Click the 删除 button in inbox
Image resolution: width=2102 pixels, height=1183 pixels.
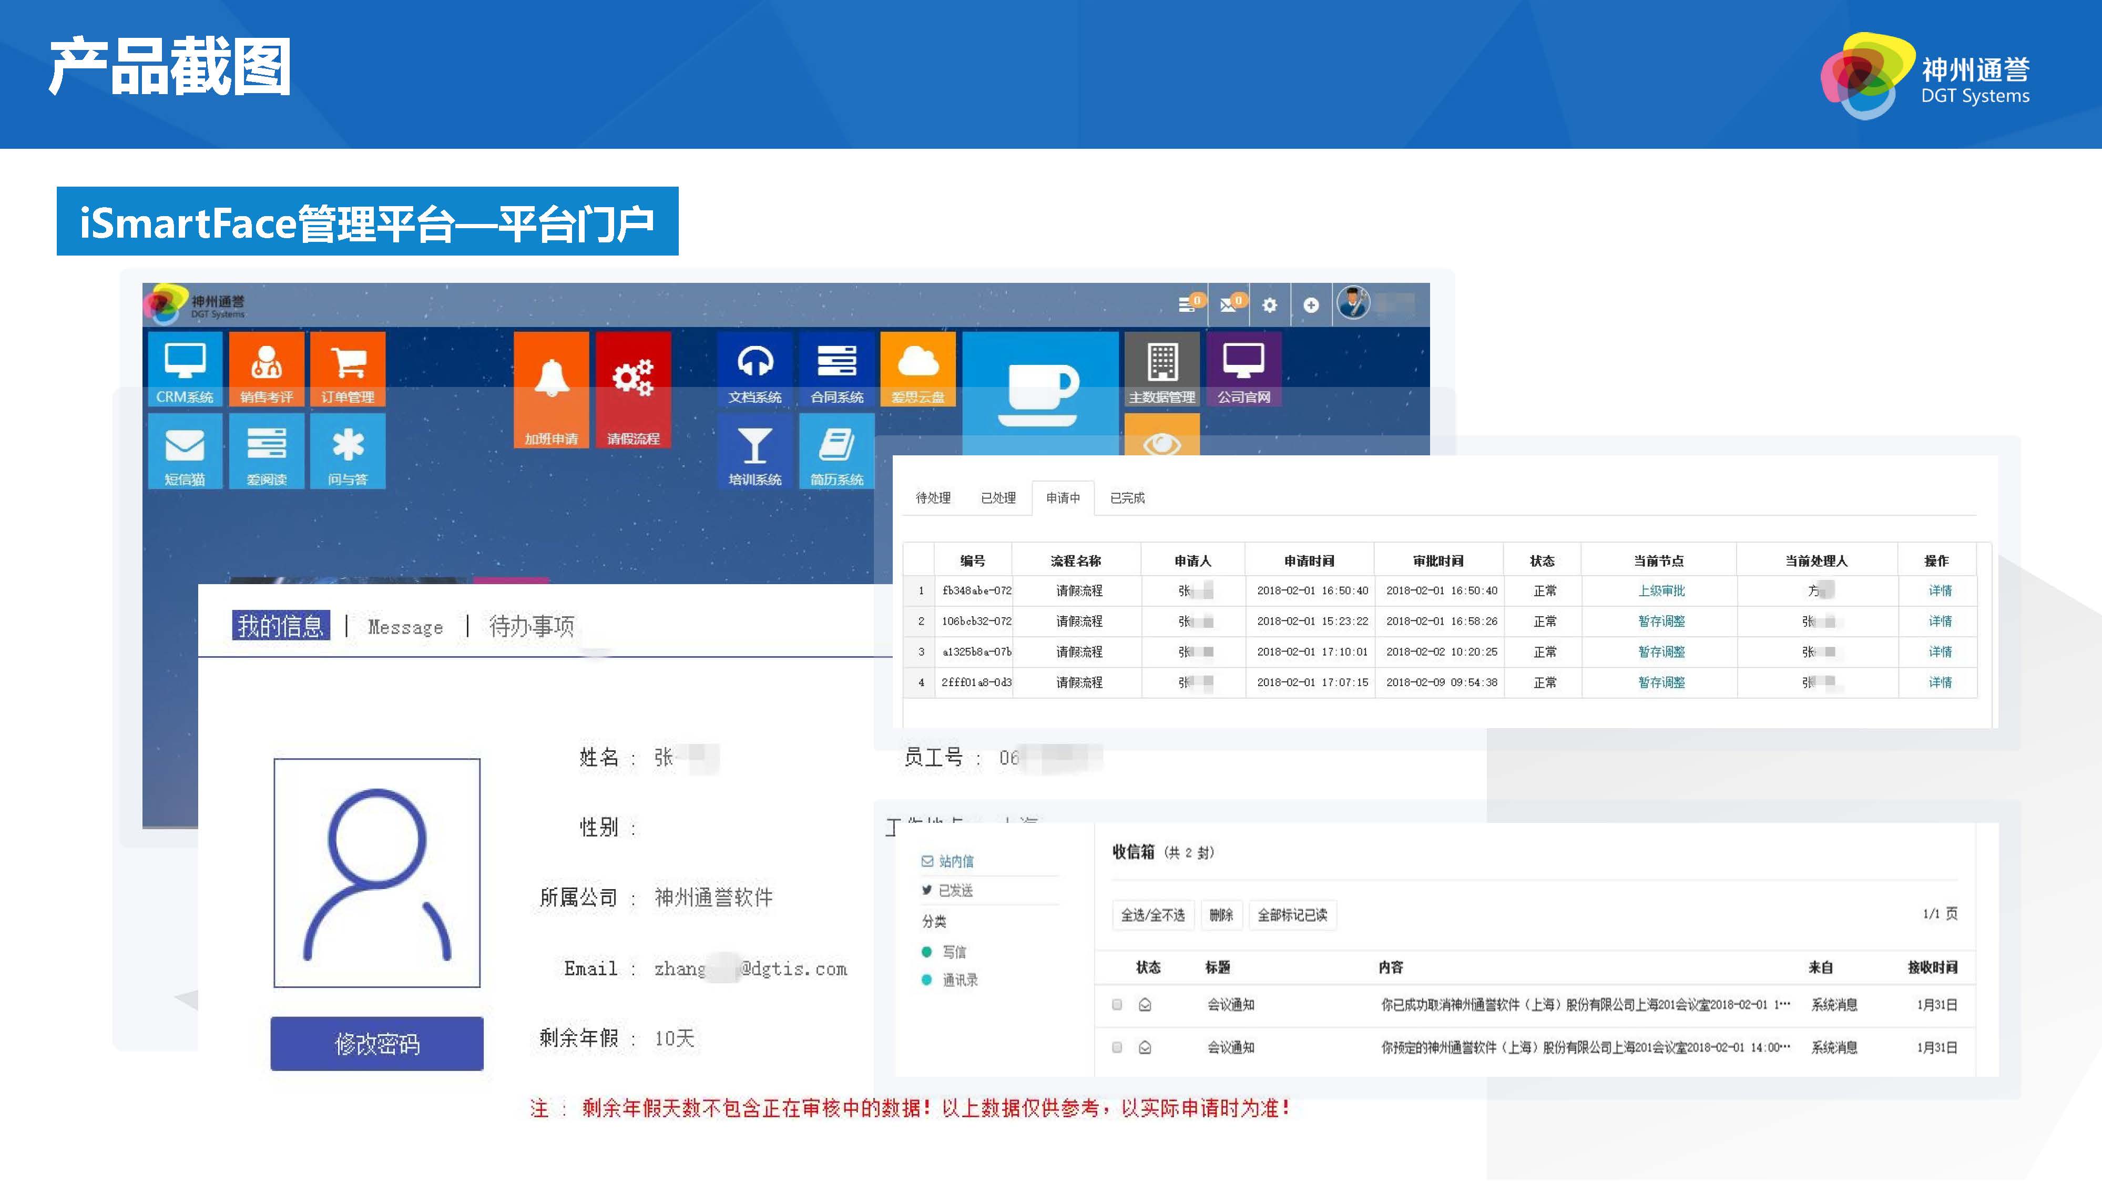tap(1221, 914)
